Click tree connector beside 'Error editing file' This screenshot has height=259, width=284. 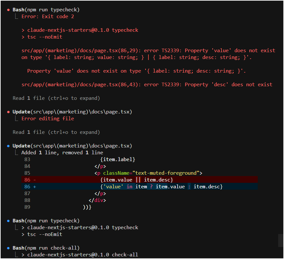pyautogui.click(x=17, y=119)
